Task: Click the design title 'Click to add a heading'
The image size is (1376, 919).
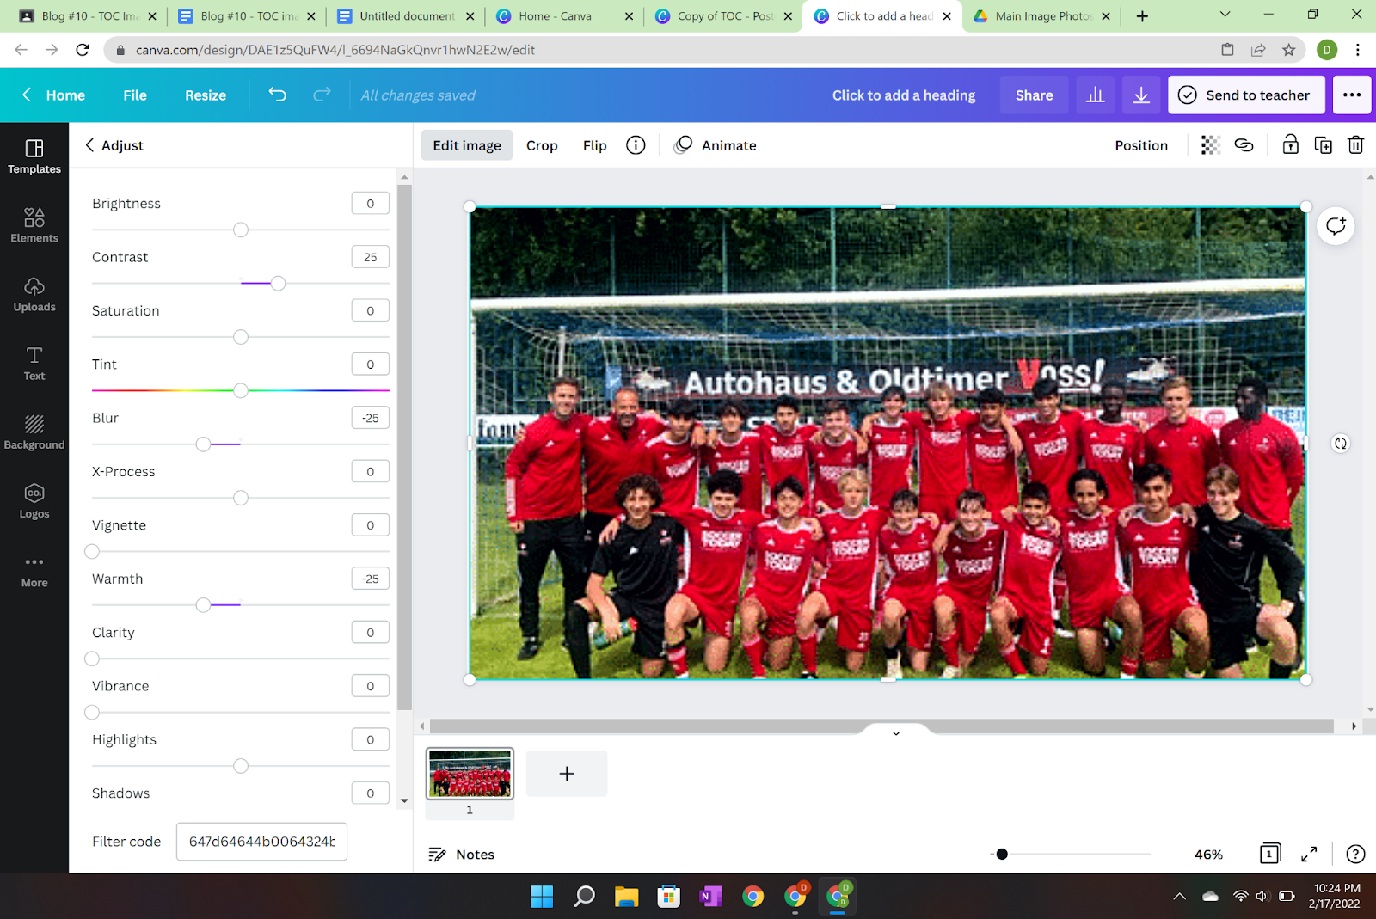Action: tap(904, 95)
